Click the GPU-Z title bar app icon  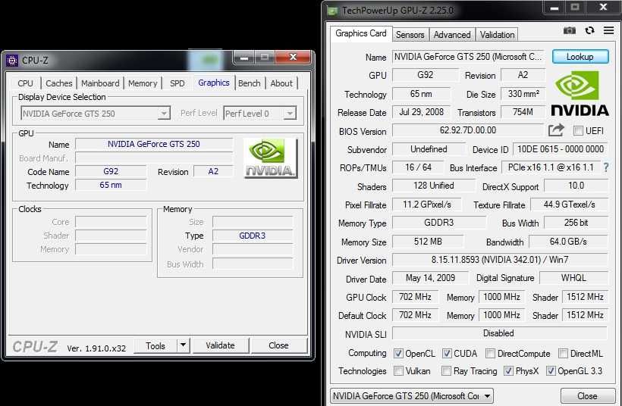coord(332,11)
